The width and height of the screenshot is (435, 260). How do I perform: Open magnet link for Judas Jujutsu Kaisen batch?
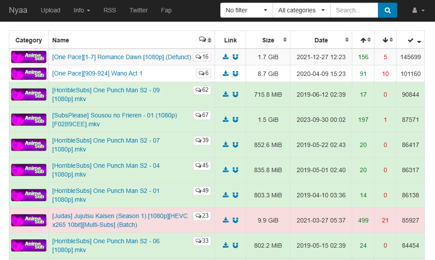(x=235, y=220)
